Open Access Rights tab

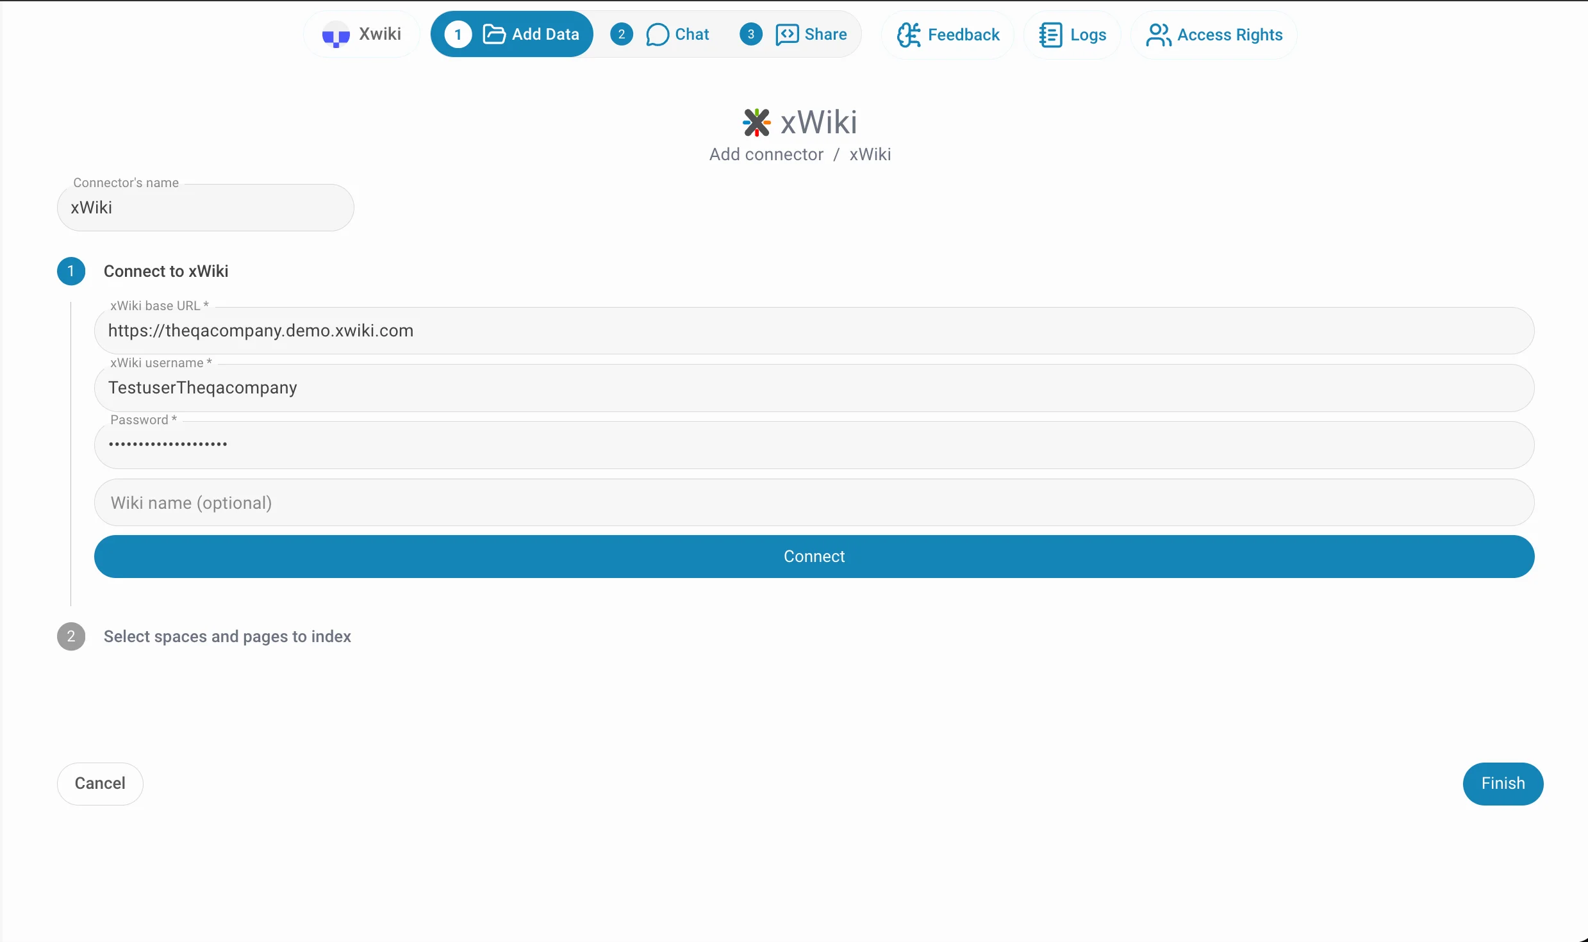[x=1214, y=35]
